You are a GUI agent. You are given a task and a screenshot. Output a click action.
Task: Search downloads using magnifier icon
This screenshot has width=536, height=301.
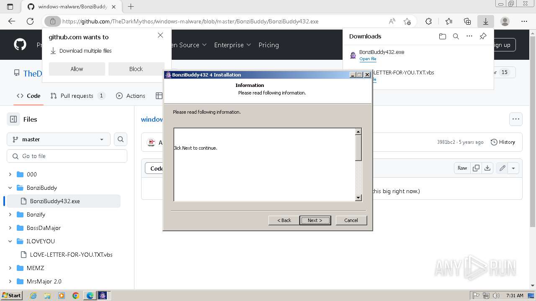[456, 36]
